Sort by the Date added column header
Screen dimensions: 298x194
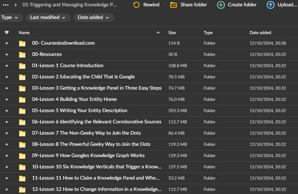[260, 33]
